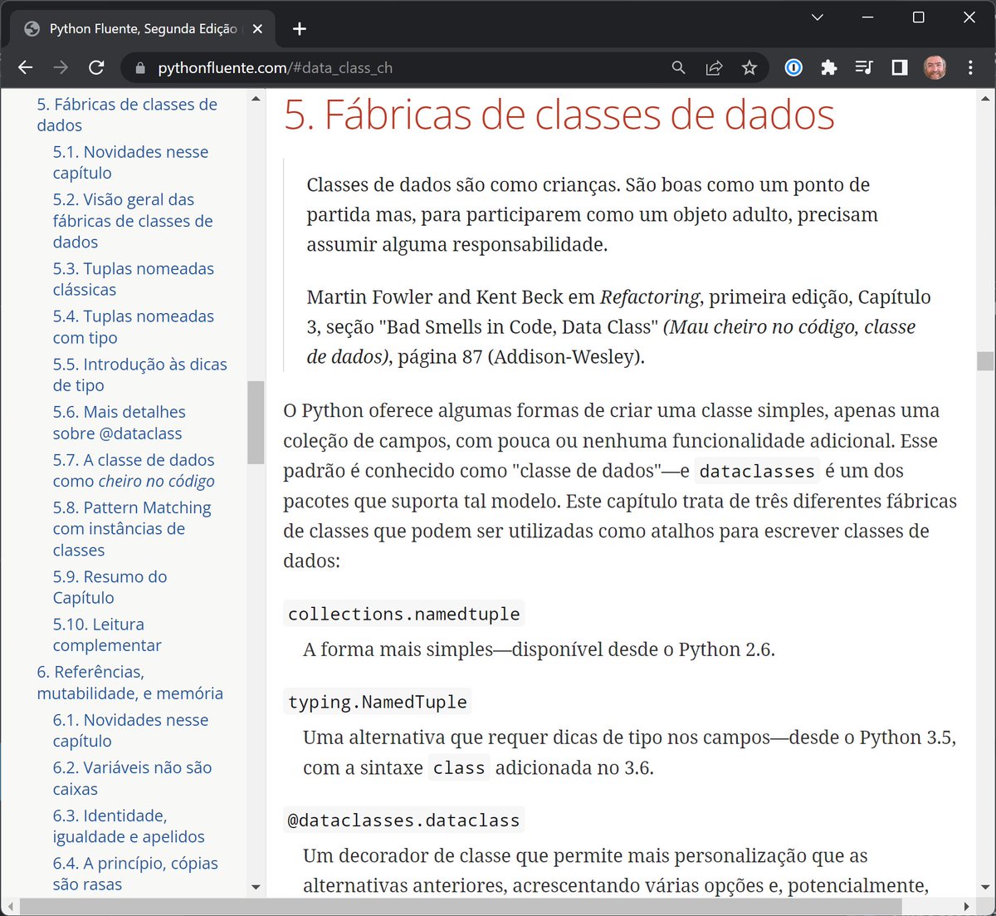This screenshot has width=996, height=916.
Task: Navigate back to the previous page
Action: point(25,67)
